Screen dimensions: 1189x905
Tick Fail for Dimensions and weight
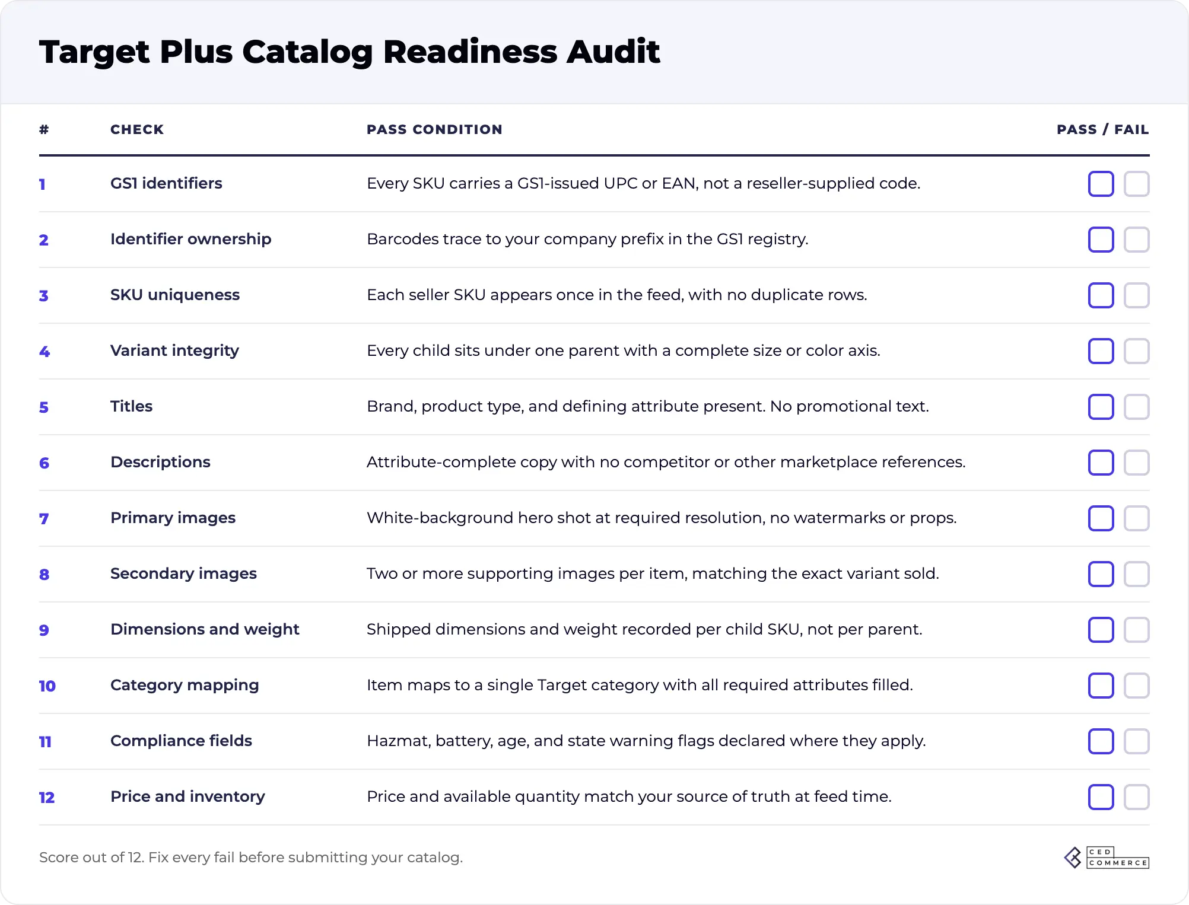[x=1137, y=630]
